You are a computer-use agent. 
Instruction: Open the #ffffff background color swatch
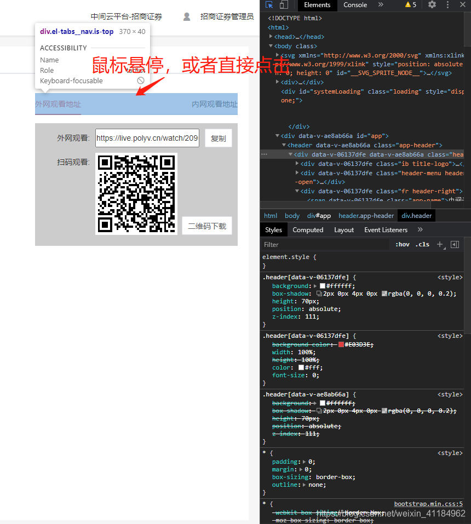[x=323, y=286]
